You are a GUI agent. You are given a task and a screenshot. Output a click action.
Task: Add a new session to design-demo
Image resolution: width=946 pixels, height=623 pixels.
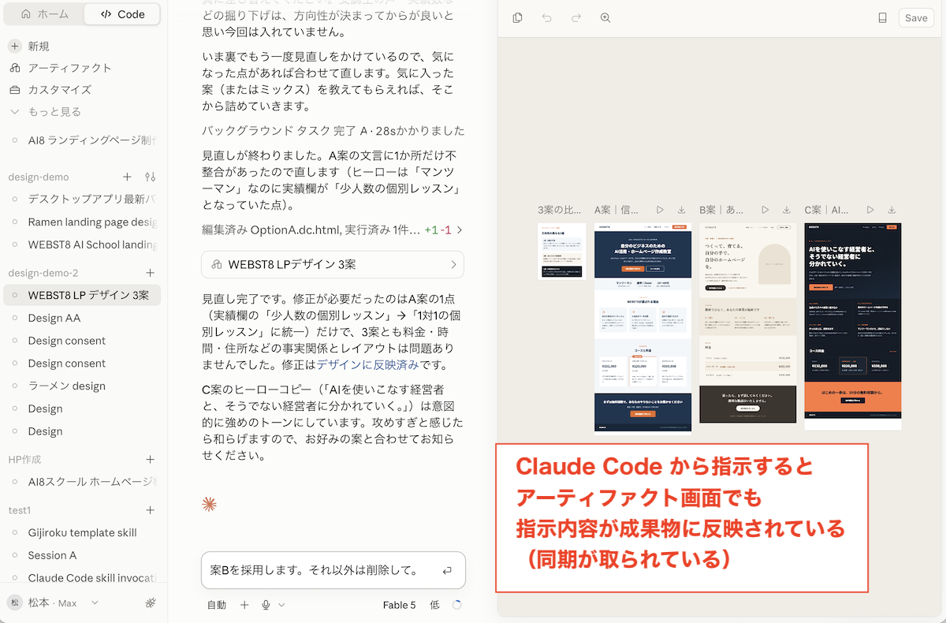[127, 177]
